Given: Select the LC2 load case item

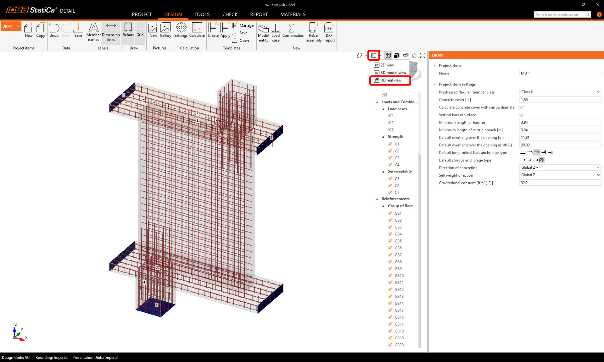Looking at the screenshot, I should pyautogui.click(x=390, y=123).
